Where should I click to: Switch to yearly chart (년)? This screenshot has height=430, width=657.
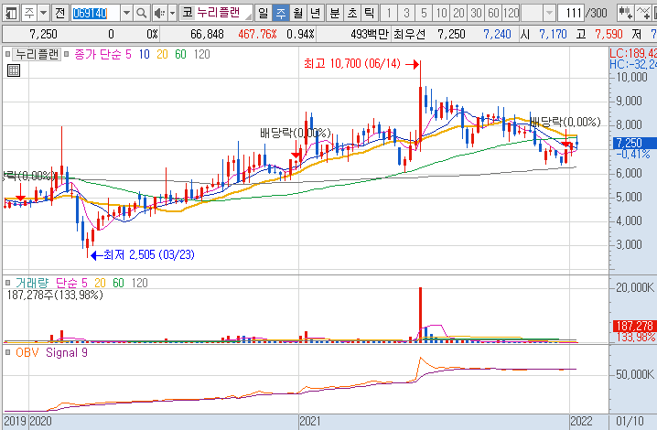[315, 14]
